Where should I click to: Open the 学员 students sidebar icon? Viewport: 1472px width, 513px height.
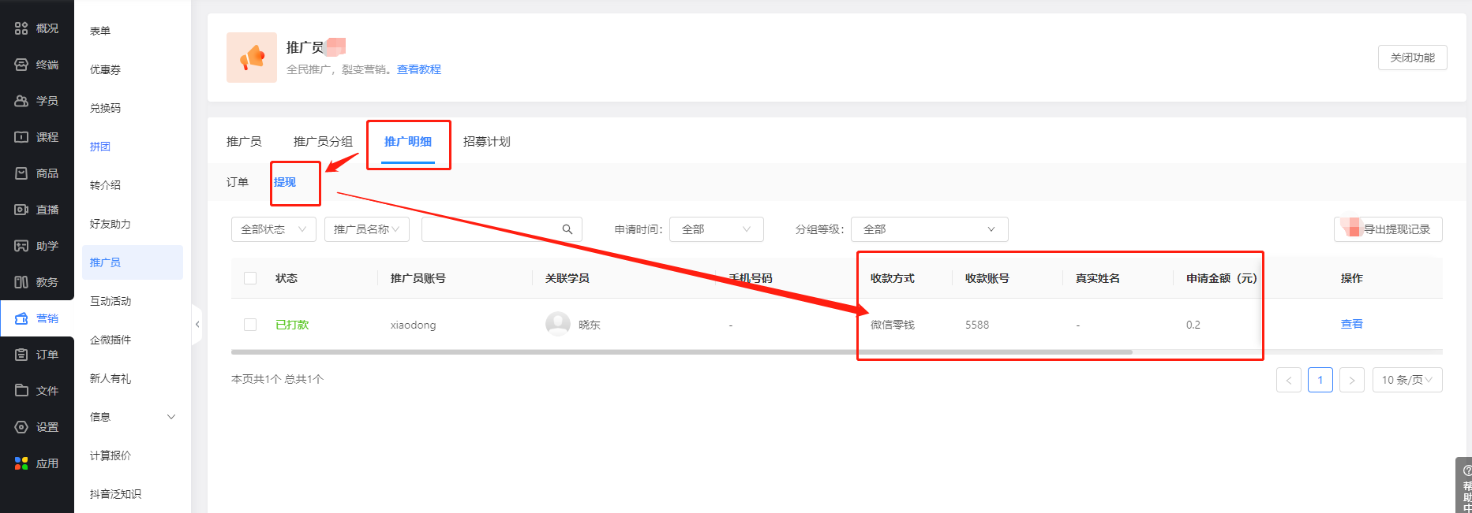click(x=21, y=101)
